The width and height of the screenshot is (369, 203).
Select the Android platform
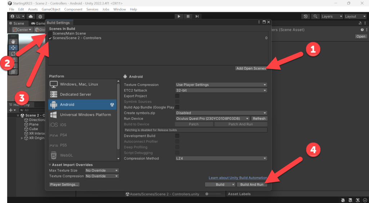(x=83, y=105)
